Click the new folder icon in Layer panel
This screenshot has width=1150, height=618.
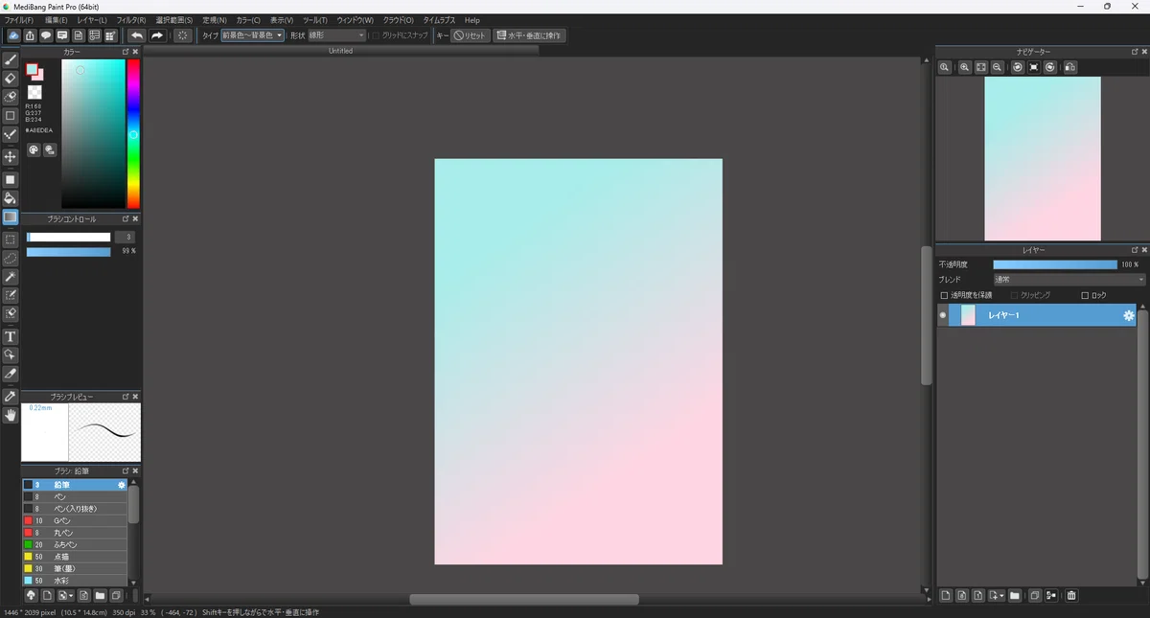point(1015,596)
